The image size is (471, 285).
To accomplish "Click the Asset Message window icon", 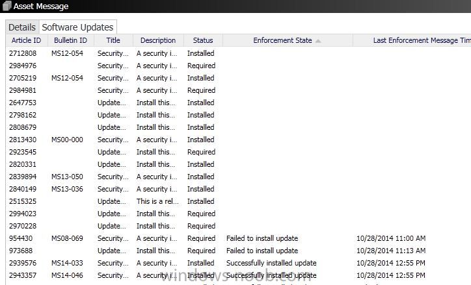I will pyautogui.click(x=7, y=6).
